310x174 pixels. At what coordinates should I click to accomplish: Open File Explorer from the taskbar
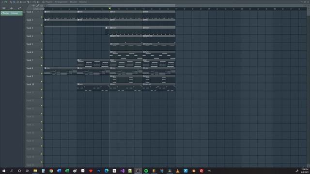click(x=35, y=171)
